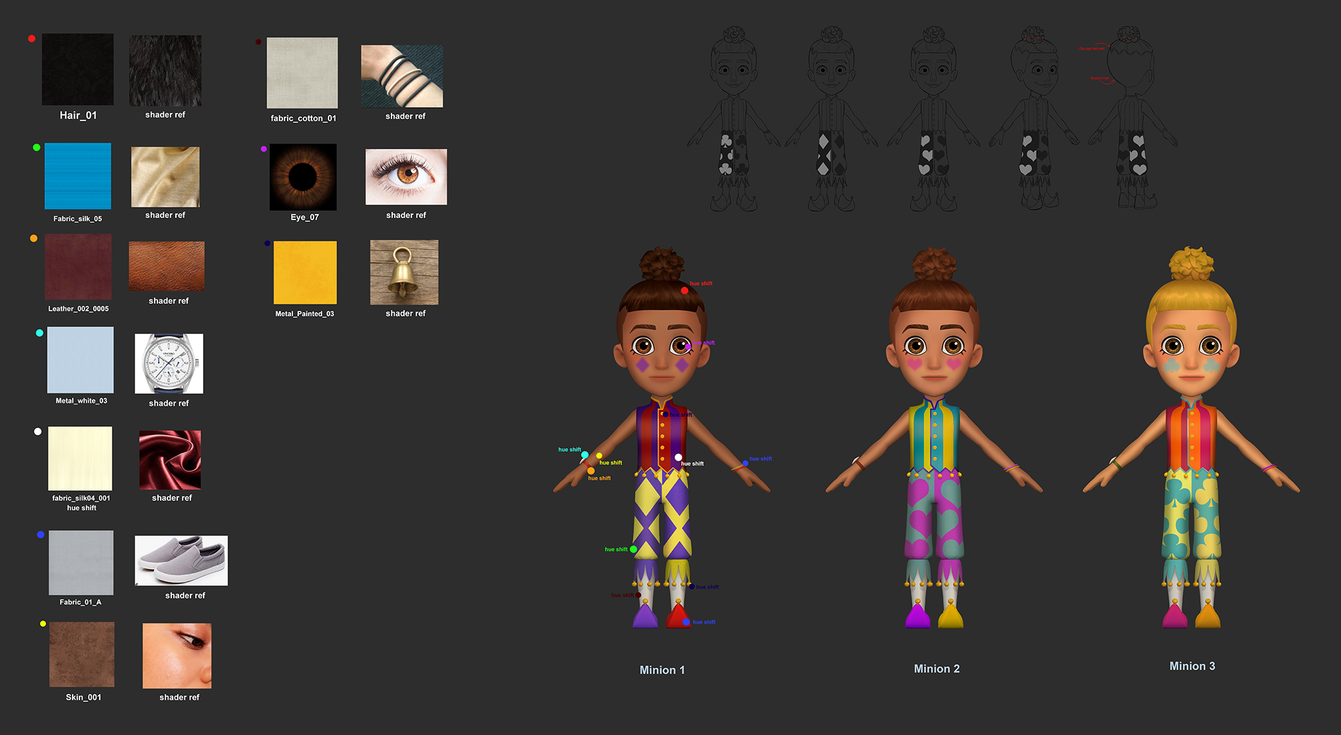
Task: Select the Minion 1 label
Action: coord(662,670)
